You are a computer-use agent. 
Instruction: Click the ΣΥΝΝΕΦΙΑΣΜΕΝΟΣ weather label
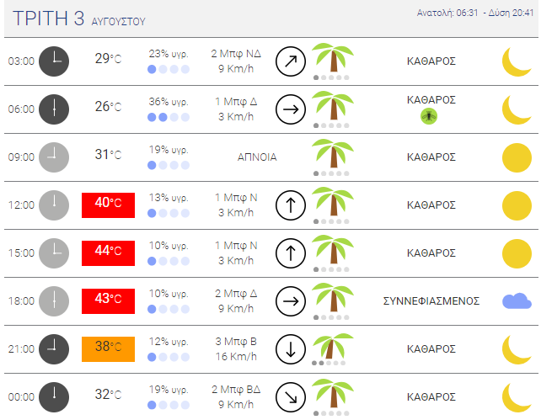click(x=431, y=301)
